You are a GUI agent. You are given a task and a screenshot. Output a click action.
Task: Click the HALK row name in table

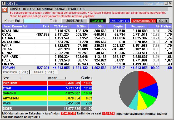click(x=6, y=60)
